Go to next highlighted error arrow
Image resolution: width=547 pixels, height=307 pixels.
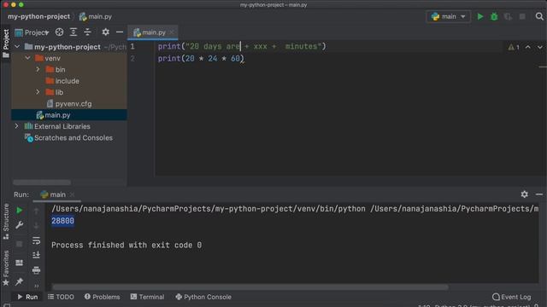539,47
